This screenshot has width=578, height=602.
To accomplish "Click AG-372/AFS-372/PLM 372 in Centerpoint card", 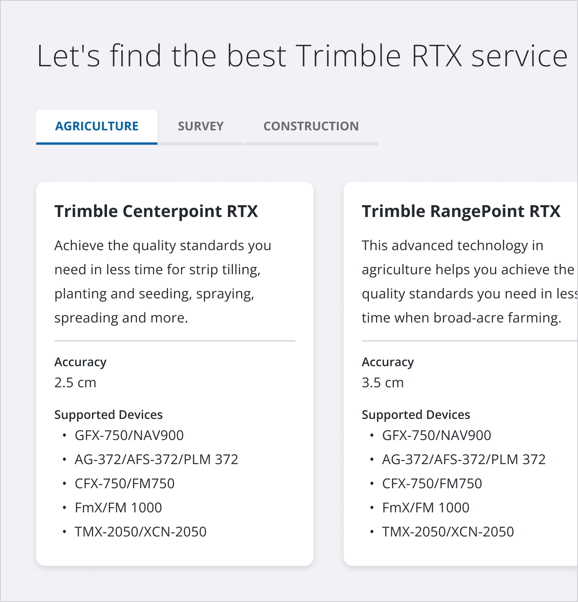I will pos(156,460).
